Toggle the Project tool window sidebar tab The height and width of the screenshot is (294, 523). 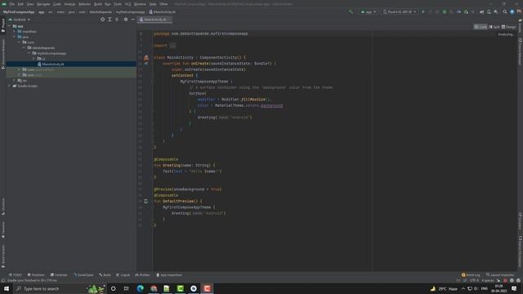pos(3,25)
